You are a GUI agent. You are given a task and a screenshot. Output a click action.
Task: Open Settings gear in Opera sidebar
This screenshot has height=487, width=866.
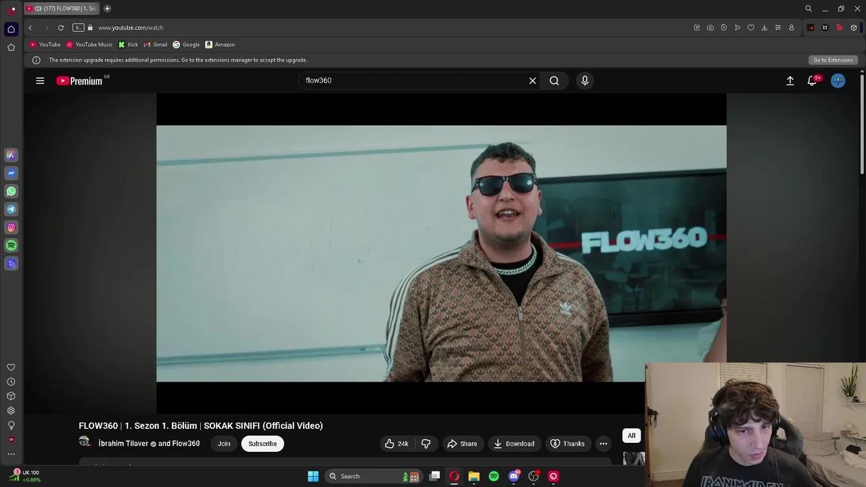11,411
